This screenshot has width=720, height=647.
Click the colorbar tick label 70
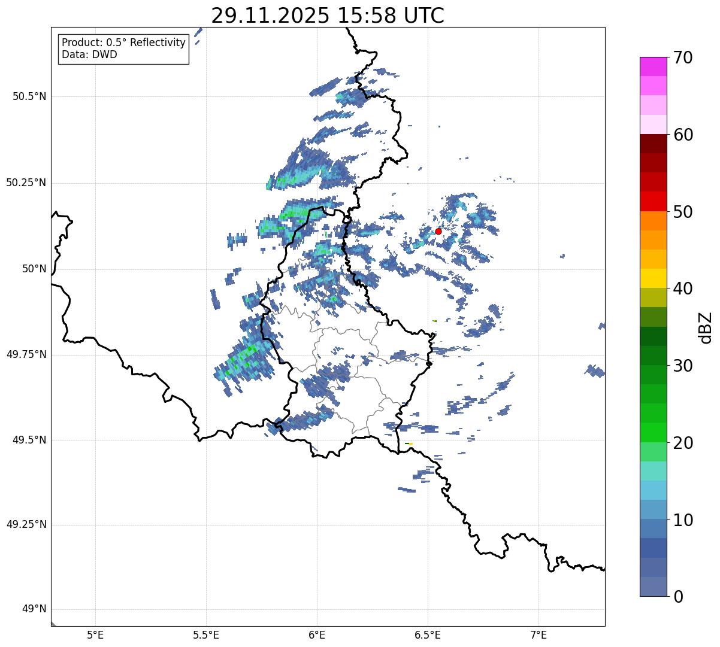tap(682, 57)
